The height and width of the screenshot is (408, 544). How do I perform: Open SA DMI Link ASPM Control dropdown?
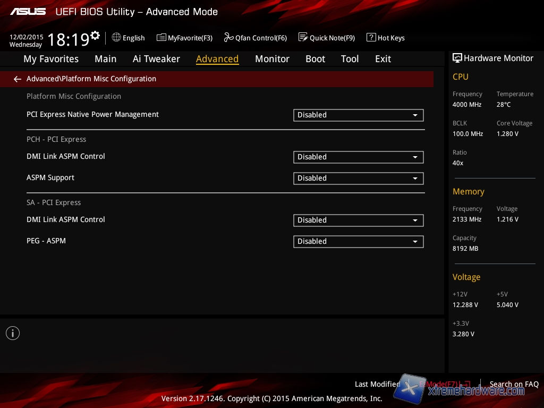[359, 220]
